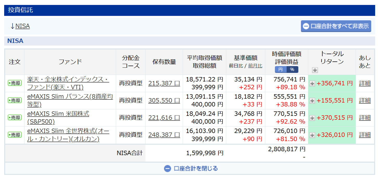Click holding quantity 215,387 口
Viewport: 378px width, 177px height.
[164, 83]
